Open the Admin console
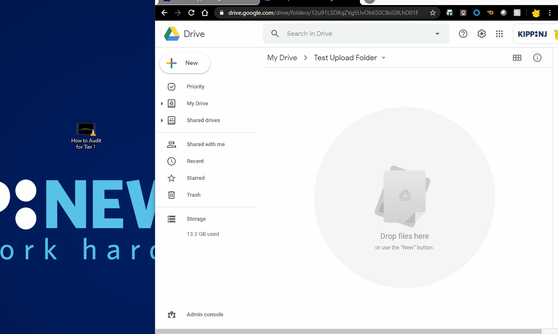 tap(205, 314)
